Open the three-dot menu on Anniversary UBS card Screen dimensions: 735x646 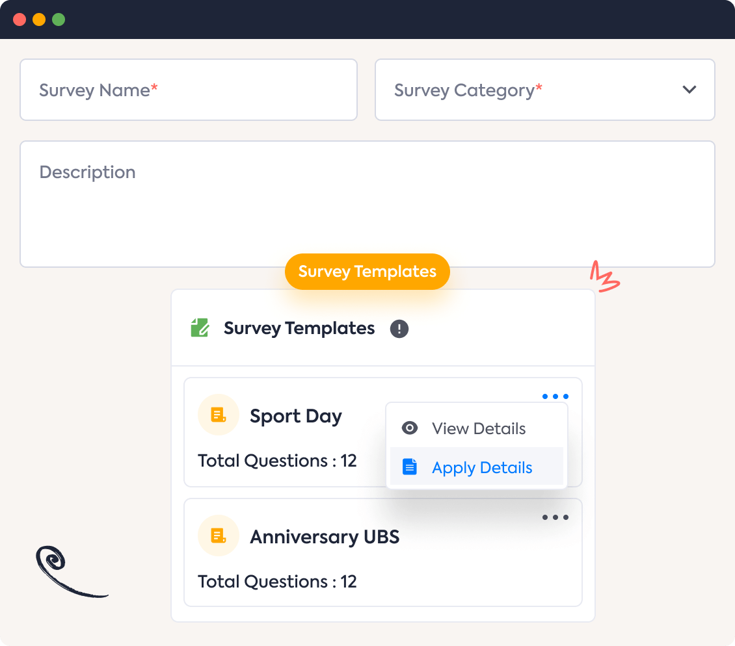click(555, 517)
